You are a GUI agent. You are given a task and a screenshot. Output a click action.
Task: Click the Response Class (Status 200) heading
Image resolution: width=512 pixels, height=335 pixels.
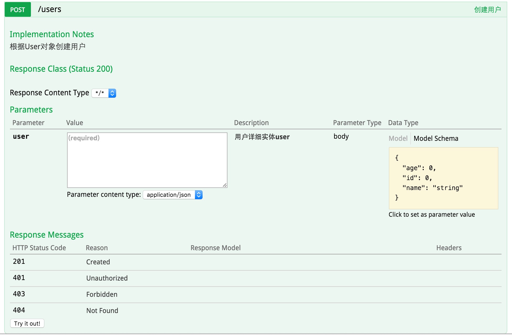tap(61, 69)
